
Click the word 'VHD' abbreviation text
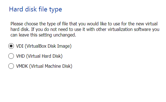20,56
